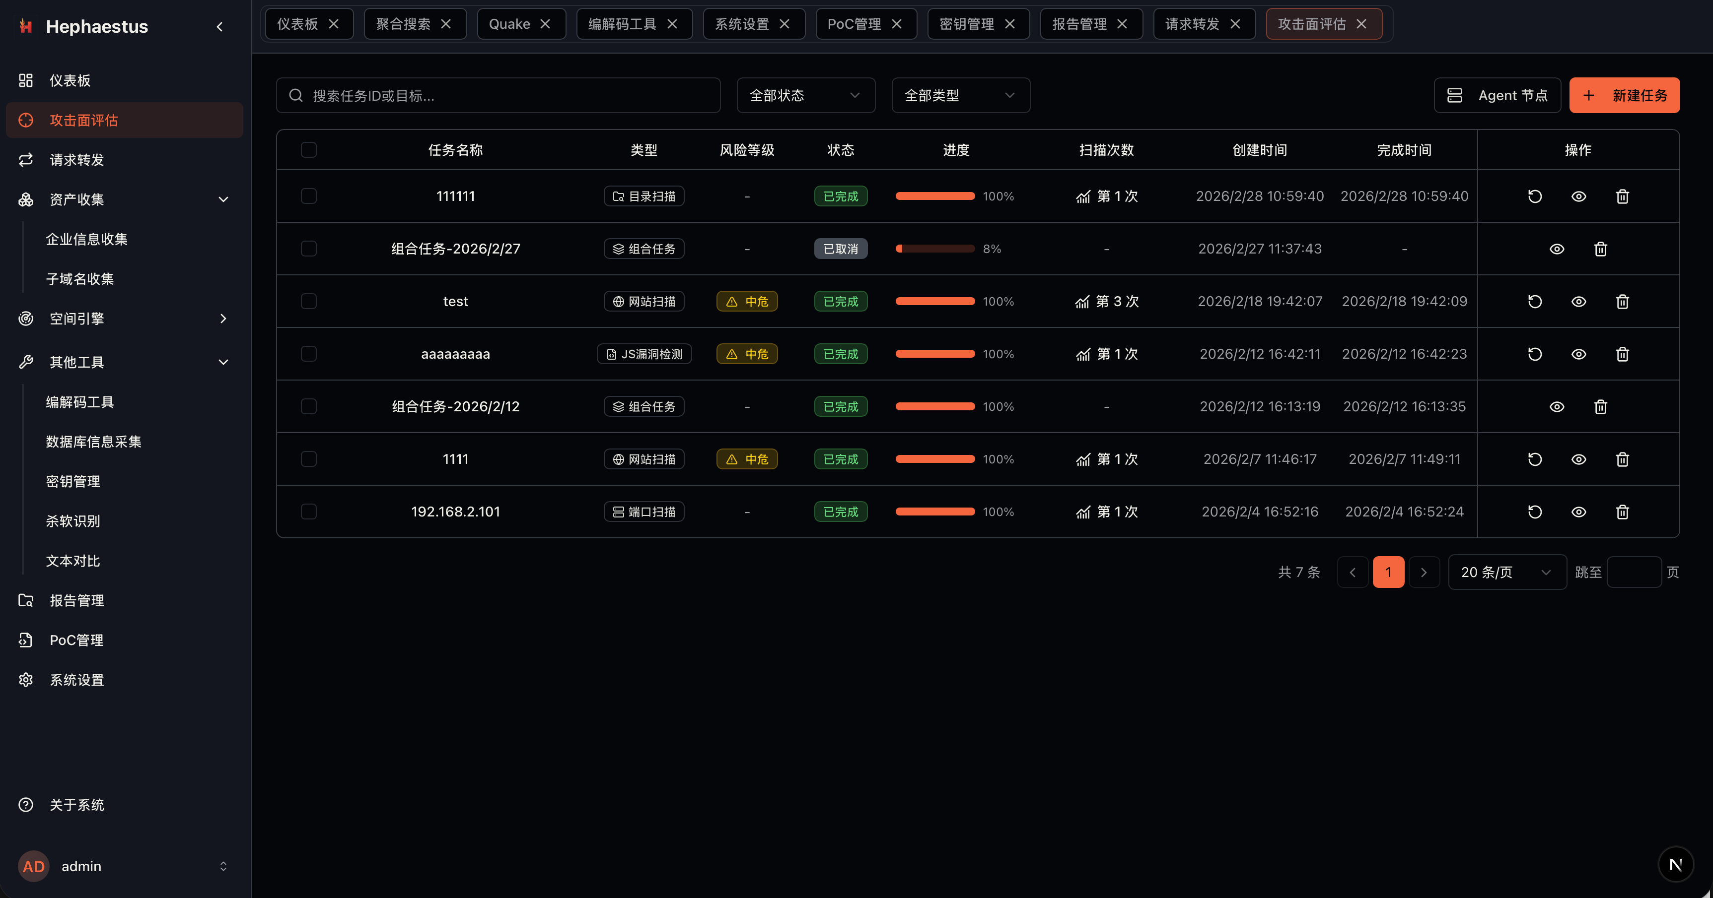Switch to the PoC管理 tab

[854, 24]
